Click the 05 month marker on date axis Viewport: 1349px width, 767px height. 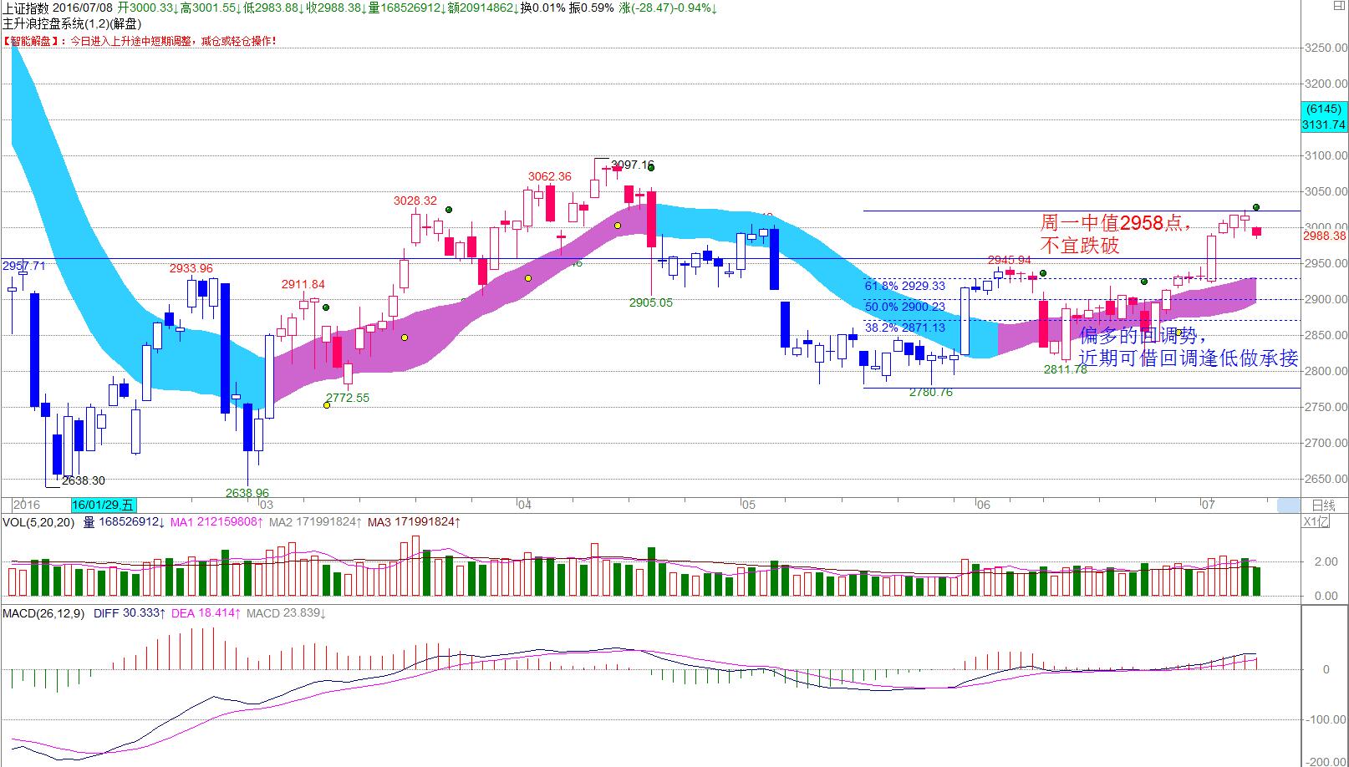click(748, 505)
